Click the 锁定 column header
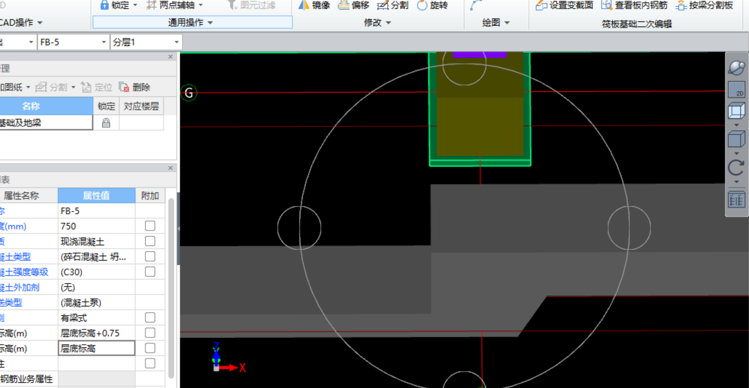The height and width of the screenshot is (388, 749). 106,106
